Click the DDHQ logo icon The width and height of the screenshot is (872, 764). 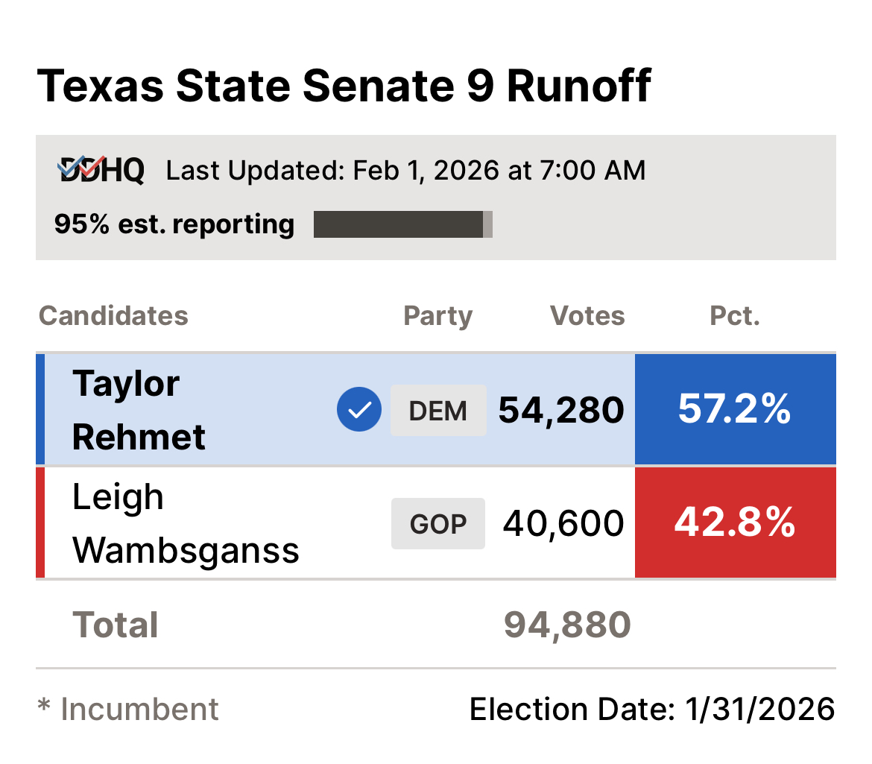[101, 171]
